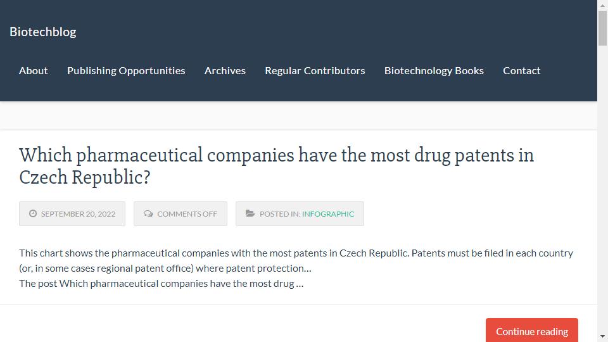Click the Comments Off box
This screenshot has width=608, height=342.
[x=180, y=213]
